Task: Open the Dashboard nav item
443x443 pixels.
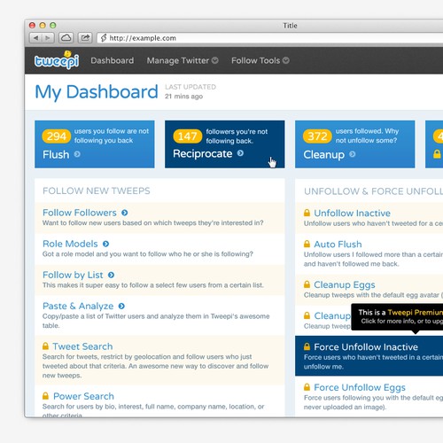Action: tap(113, 60)
